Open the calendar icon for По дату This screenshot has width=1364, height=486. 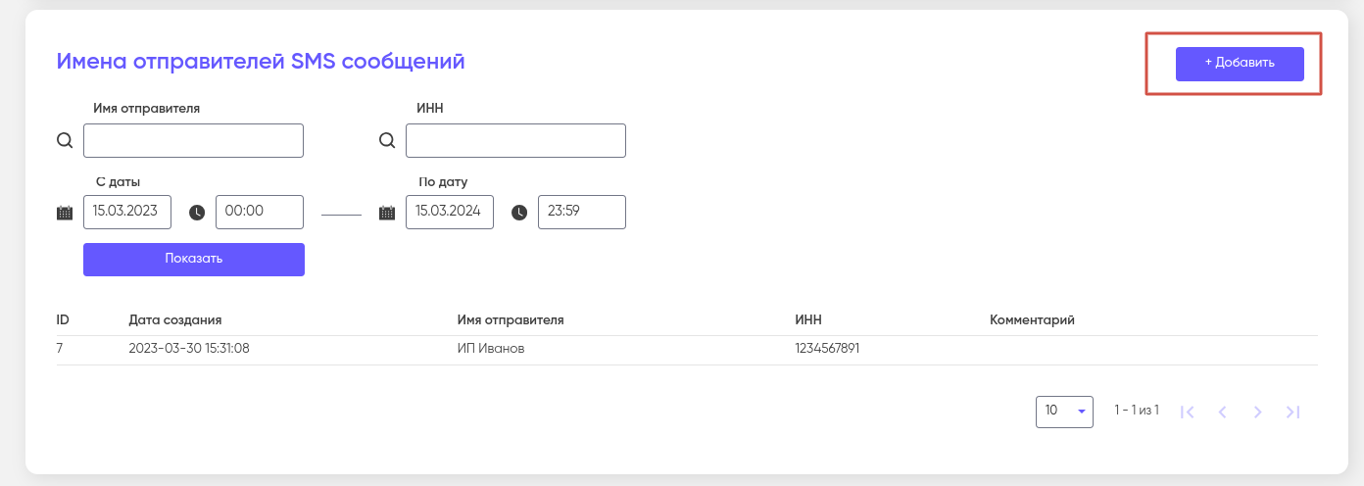pyautogui.click(x=387, y=212)
